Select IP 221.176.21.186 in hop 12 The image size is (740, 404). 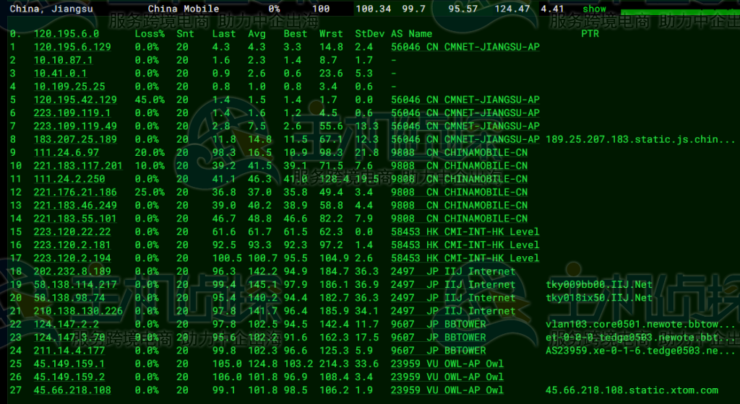coord(75,192)
